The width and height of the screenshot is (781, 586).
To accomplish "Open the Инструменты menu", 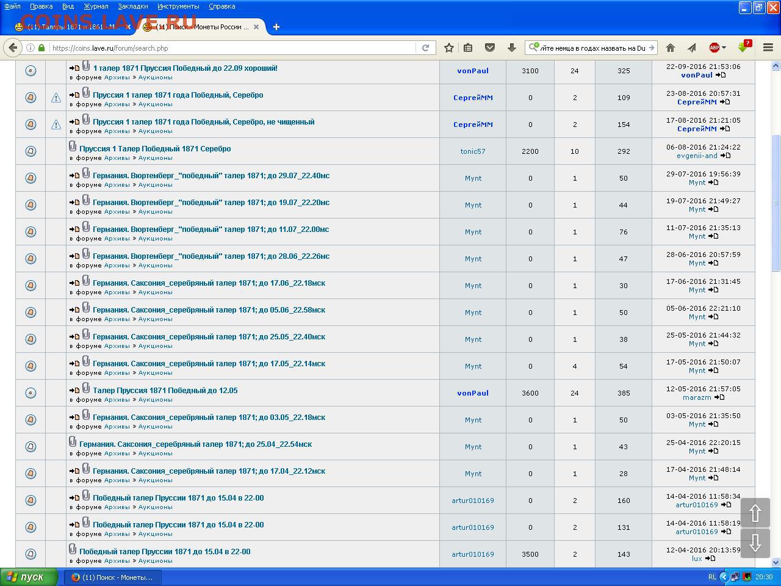I will coord(178,6).
